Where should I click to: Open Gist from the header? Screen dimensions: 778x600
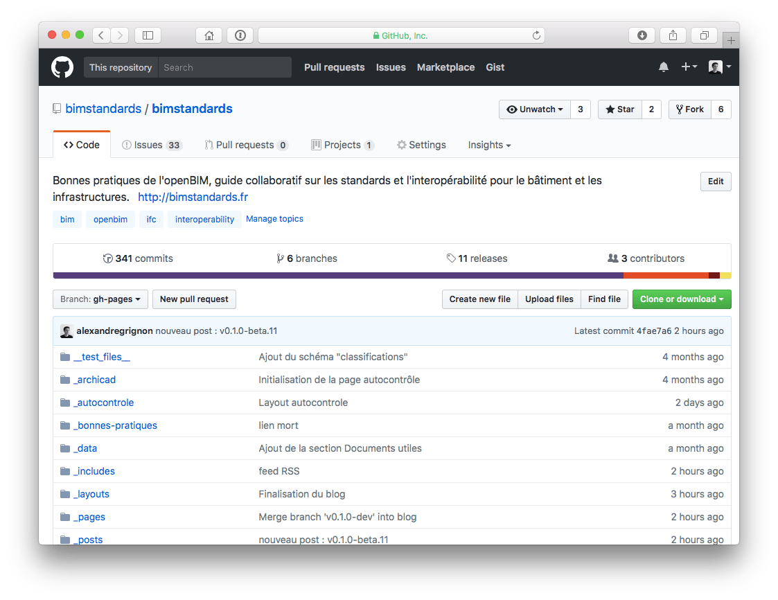pos(495,67)
